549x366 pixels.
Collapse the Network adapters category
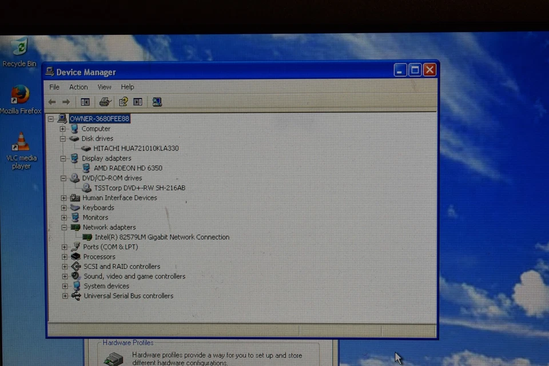(64, 227)
